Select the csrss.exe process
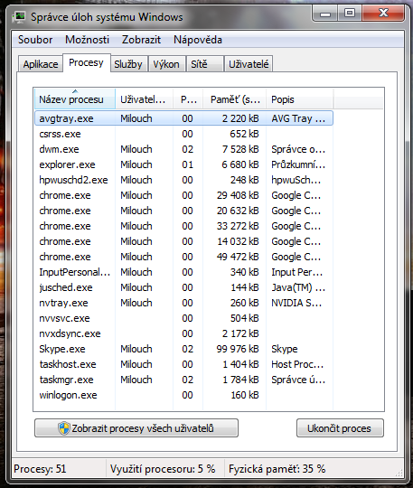The height and width of the screenshot is (488, 413). click(183, 134)
